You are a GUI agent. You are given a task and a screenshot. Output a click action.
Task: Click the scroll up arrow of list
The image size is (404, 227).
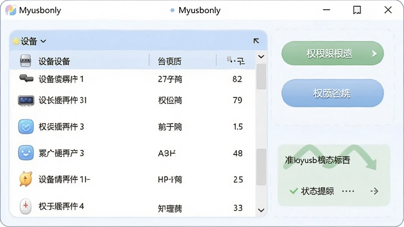click(261, 57)
